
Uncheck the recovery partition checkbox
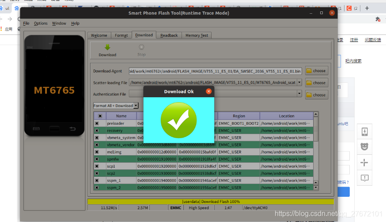[x=97, y=130]
